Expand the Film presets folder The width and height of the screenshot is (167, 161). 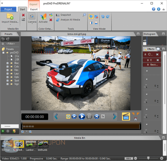pos(8,70)
